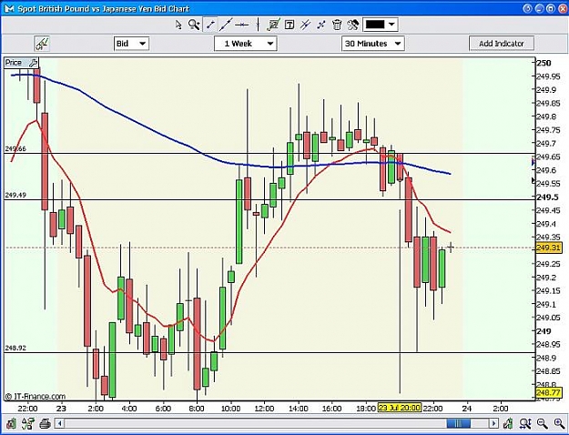Click the 14:00 time axis label
569x435 pixels.
tap(299, 409)
